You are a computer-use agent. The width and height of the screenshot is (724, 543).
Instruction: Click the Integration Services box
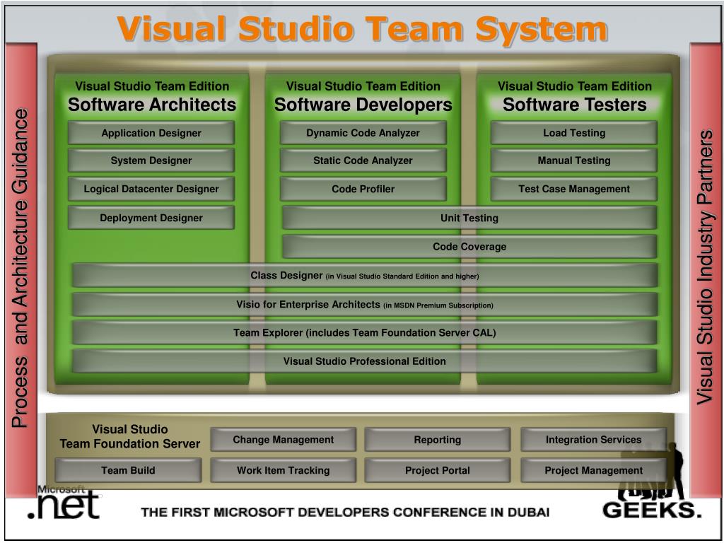pyautogui.click(x=593, y=440)
